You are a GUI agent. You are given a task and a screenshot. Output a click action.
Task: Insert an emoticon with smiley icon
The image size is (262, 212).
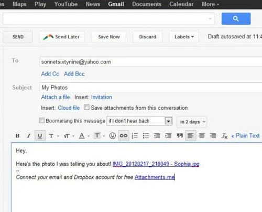point(113,136)
